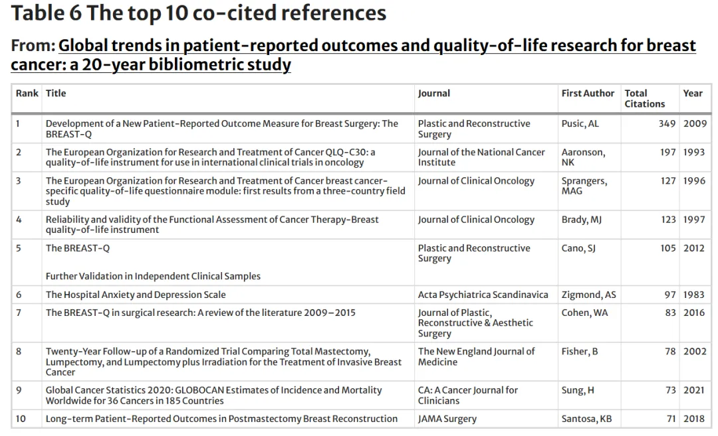The height and width of the screenshot is (436, 718).
Task: Click the year '2016'
Action: click(693, 313)
